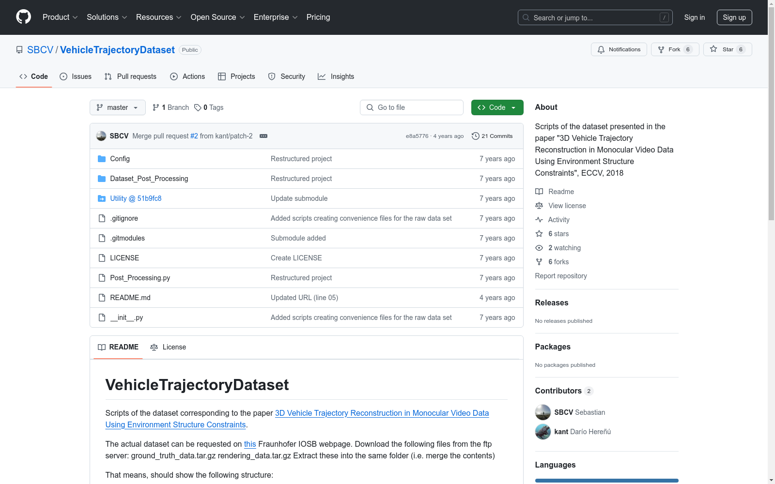The image size is (775, 484).
Task: Open commit hash e8a5776
Action: coord(417,136)
